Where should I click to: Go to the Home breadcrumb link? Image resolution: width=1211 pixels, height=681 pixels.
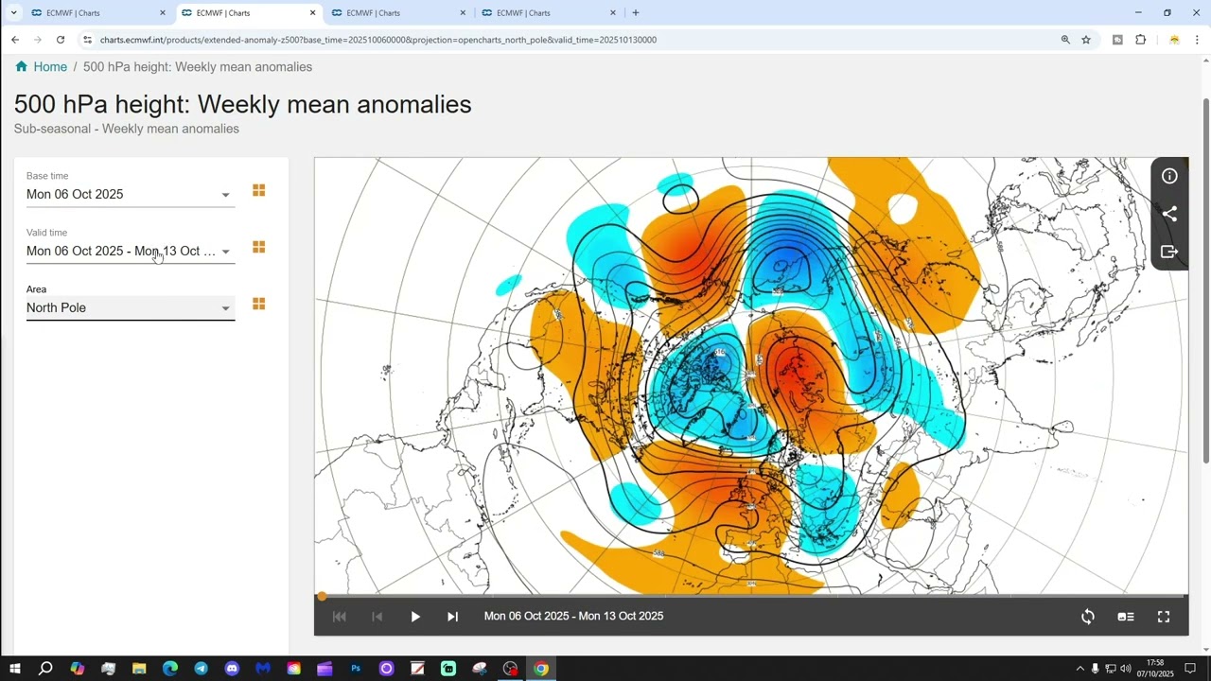click(x=49, y=67)
